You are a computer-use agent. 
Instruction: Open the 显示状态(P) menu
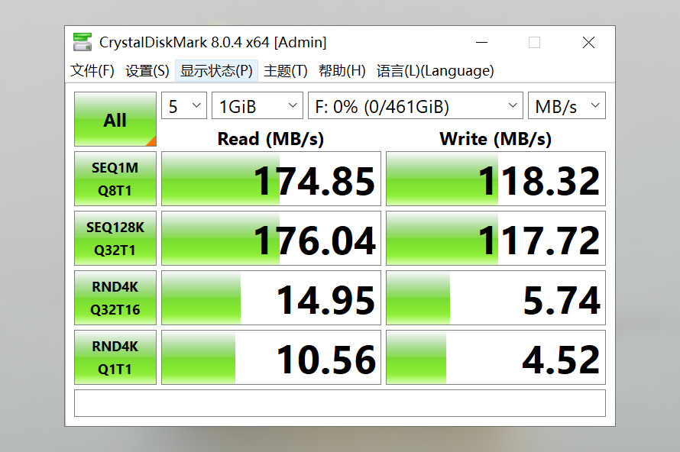coord(216,70)
